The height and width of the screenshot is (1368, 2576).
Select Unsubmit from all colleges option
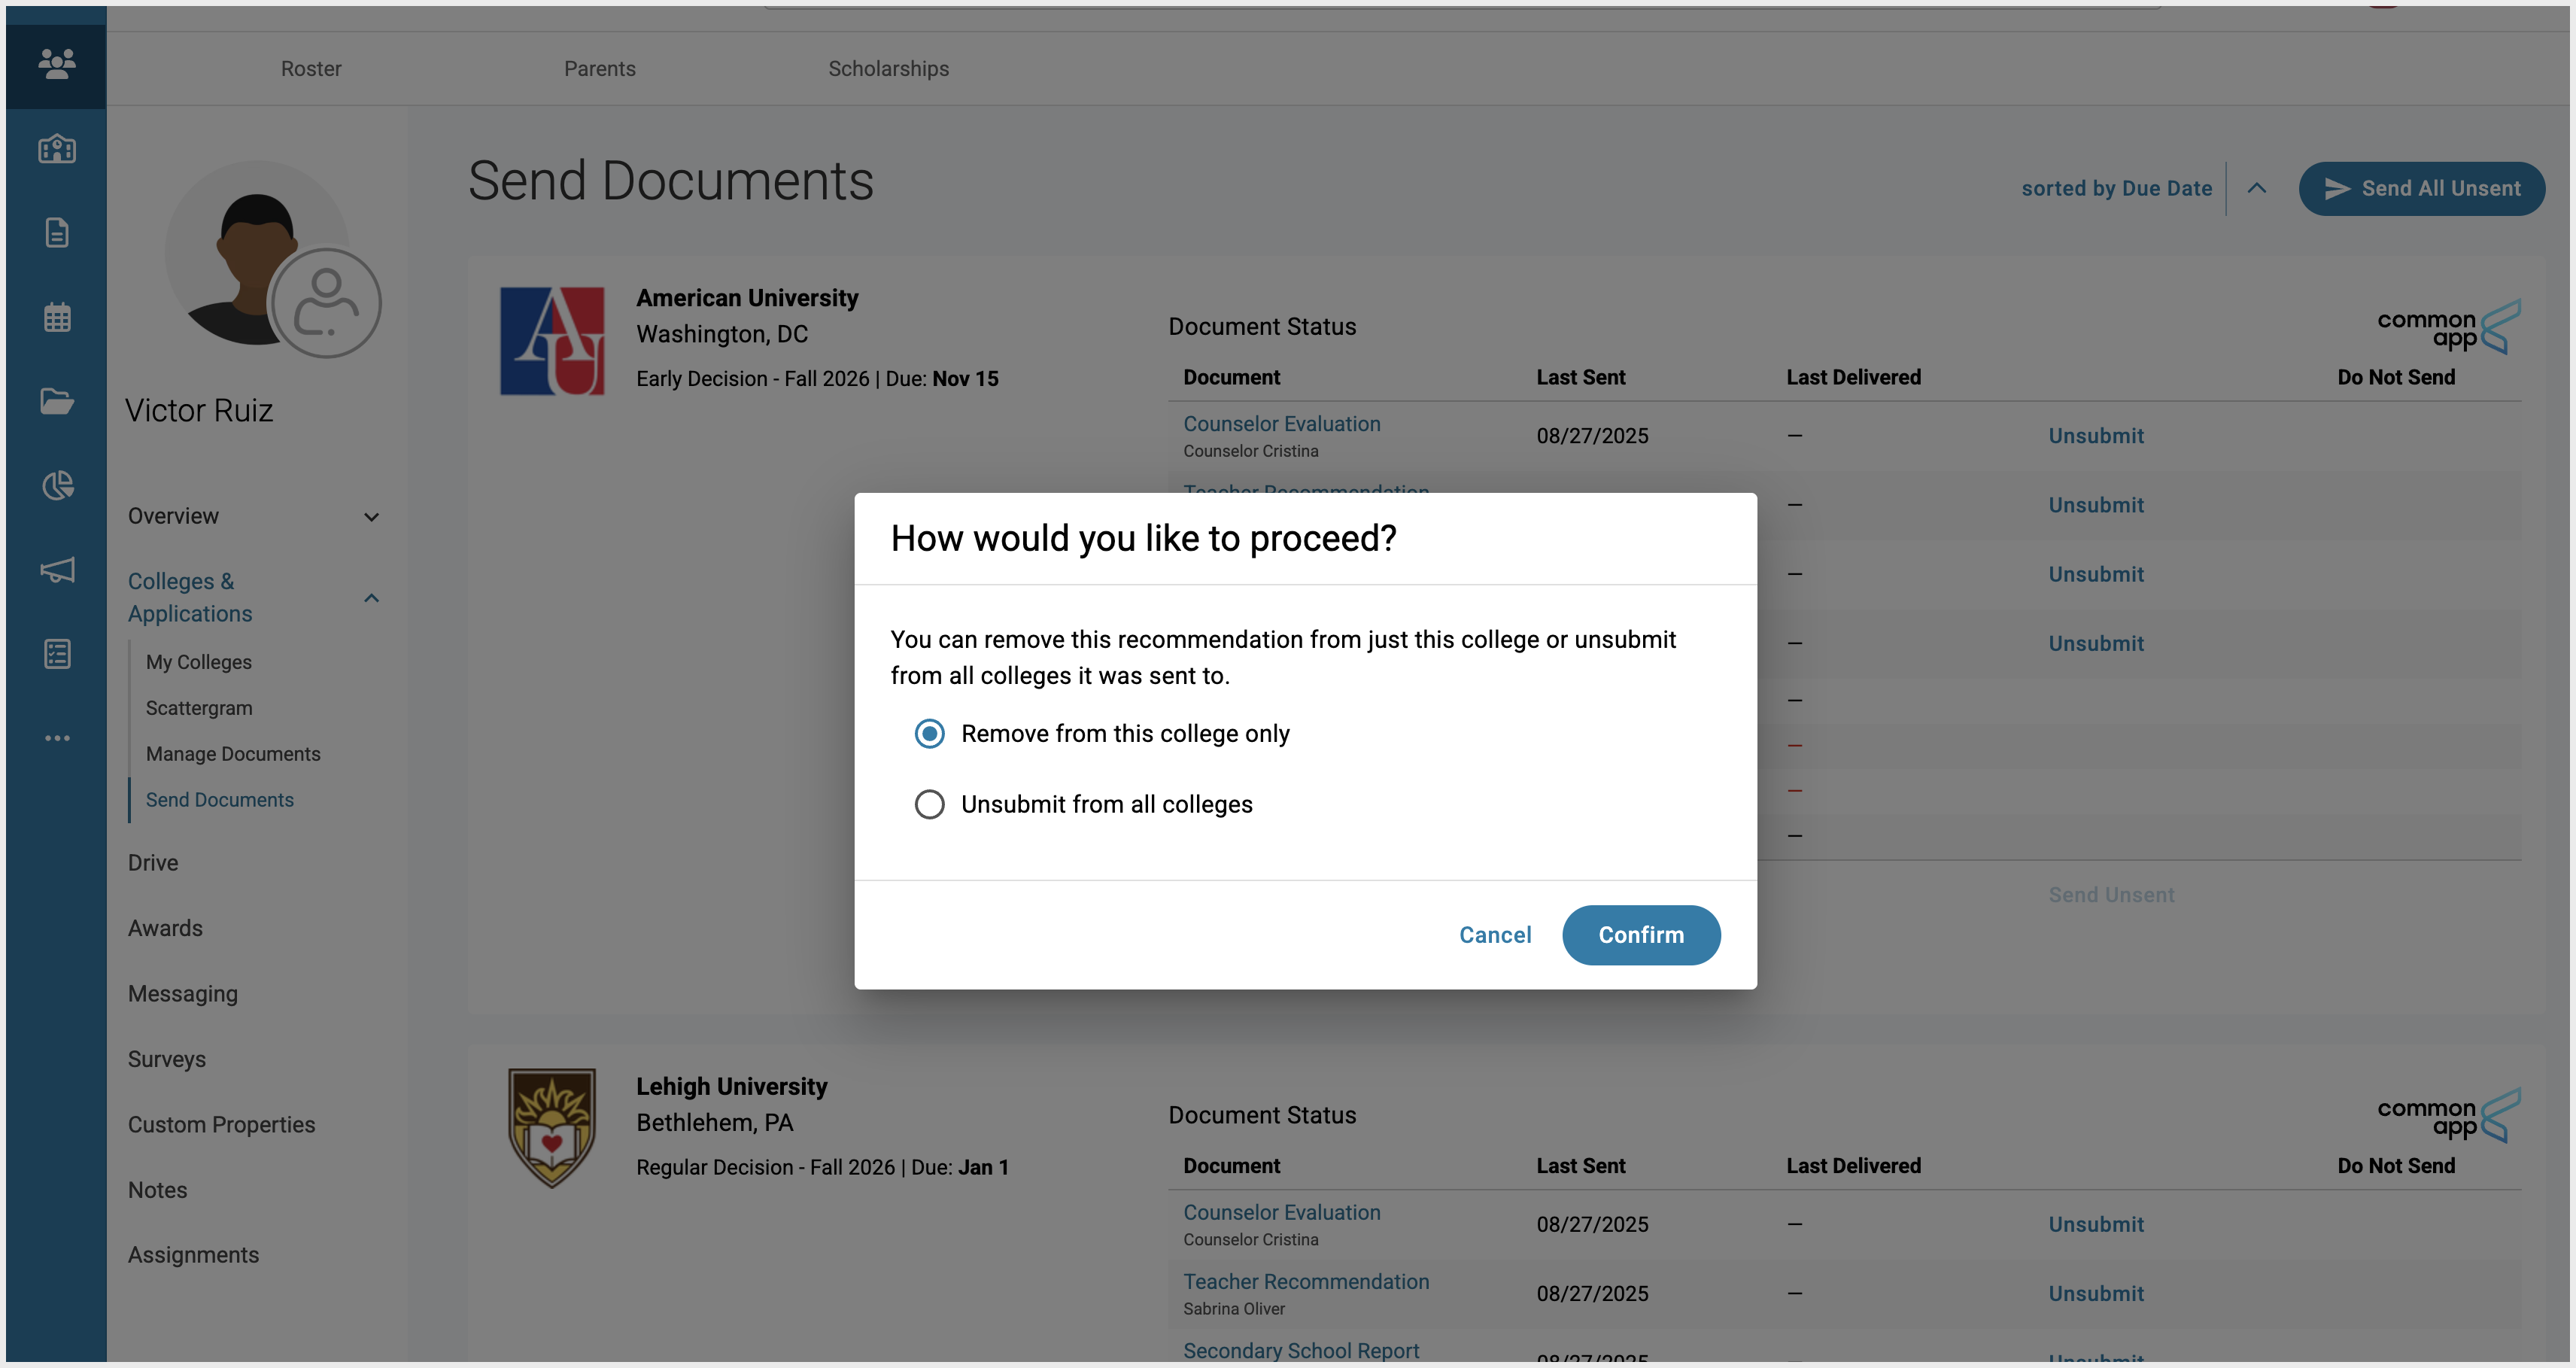1083,805
